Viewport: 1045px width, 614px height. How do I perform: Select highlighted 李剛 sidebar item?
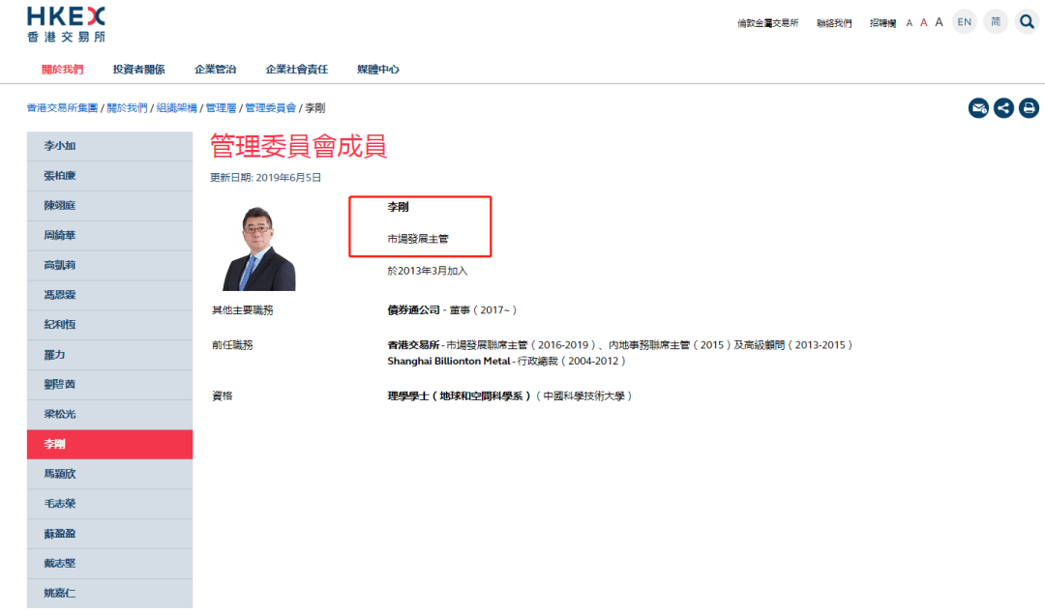(110, 444)
